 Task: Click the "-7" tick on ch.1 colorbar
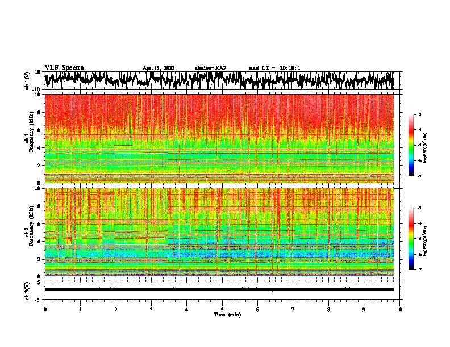(419, 176)
